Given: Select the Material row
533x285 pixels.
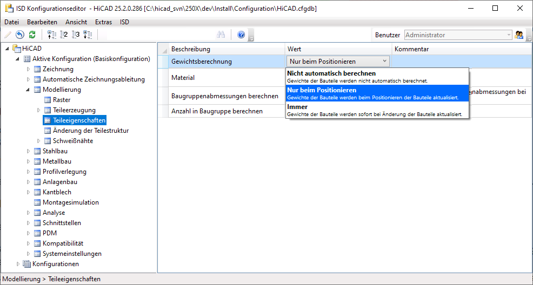Looking at the screenshot, I should [226, 78].
